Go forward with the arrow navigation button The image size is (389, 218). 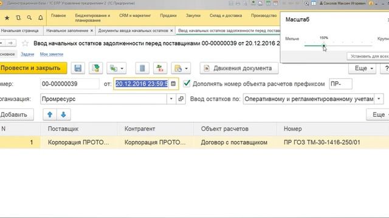[11, 43]
